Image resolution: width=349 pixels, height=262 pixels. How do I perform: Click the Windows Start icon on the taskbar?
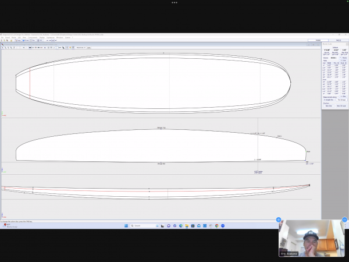[125, 225]
